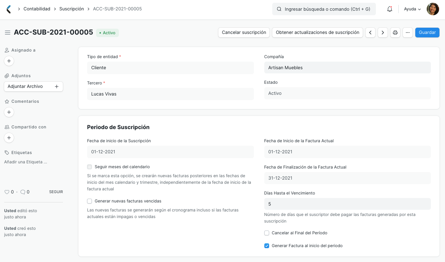Open the notifications bell

(x=389, y=9)
